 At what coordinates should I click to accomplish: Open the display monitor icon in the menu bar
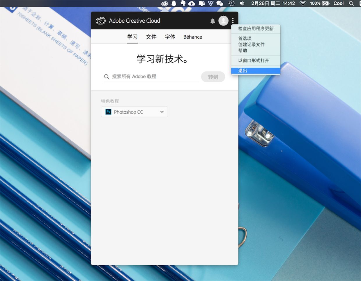point(201,3)
